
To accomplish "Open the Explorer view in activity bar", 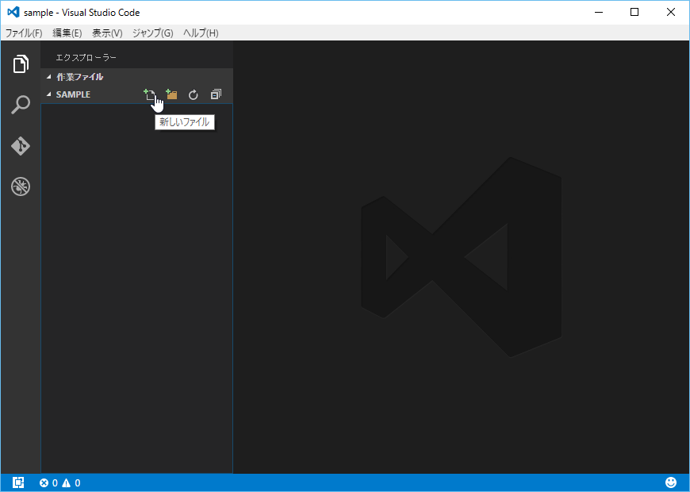I will [21, 64].
